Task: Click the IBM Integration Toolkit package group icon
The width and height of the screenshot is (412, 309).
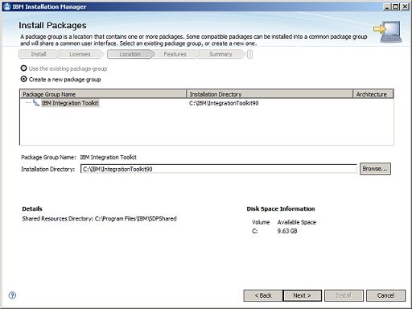Action: click(x=36, y=103)
